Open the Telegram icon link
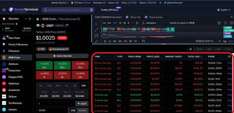The height and width of the screenshot is (113, 234). (x=160, y=3)
